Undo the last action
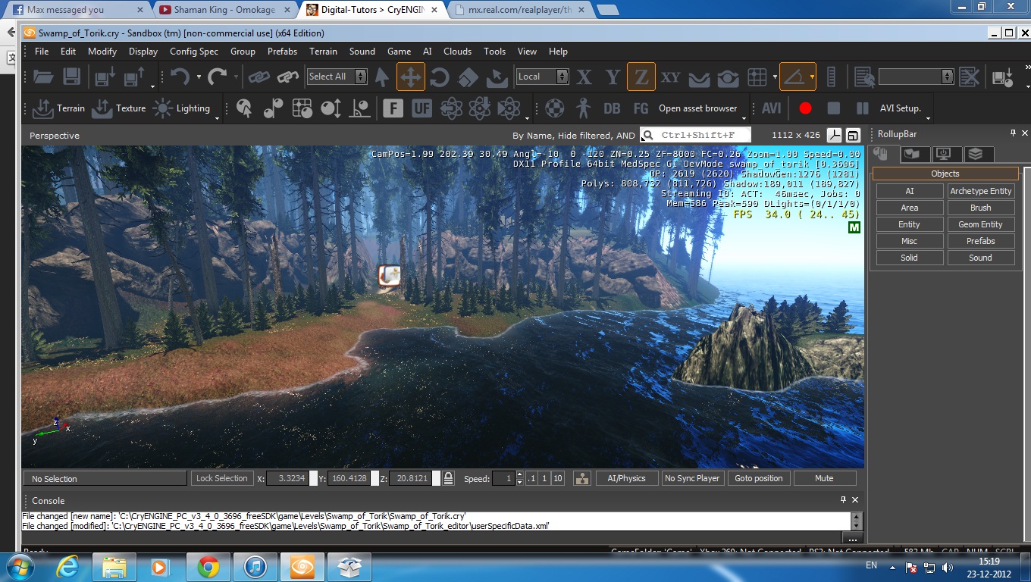The image size is (1031, 582). click(x=180, y=77)
